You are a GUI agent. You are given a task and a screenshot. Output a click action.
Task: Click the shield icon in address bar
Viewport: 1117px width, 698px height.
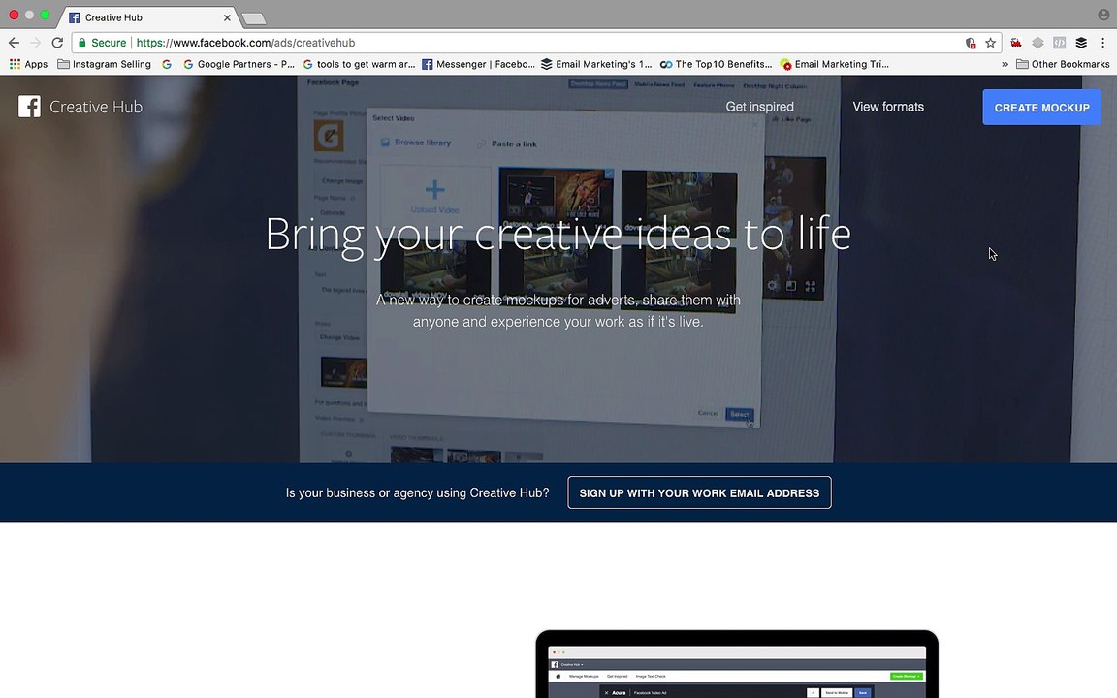click(x=971, y=43)
